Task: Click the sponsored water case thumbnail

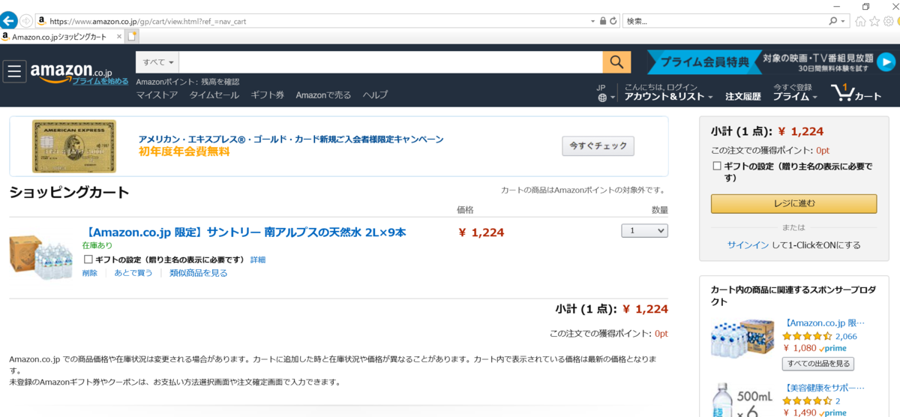Action: point(742,337)
